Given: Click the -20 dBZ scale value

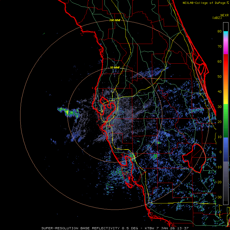Looking at the screenshot, I should [218, 182].
